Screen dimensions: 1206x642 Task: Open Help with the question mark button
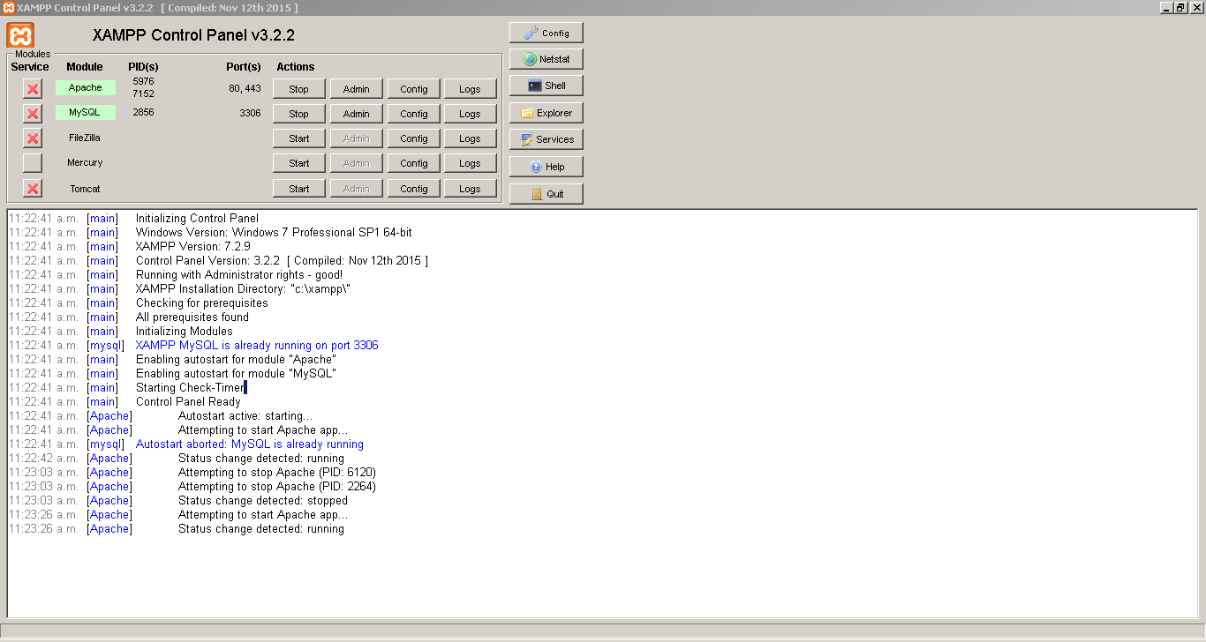pos(546,167)
